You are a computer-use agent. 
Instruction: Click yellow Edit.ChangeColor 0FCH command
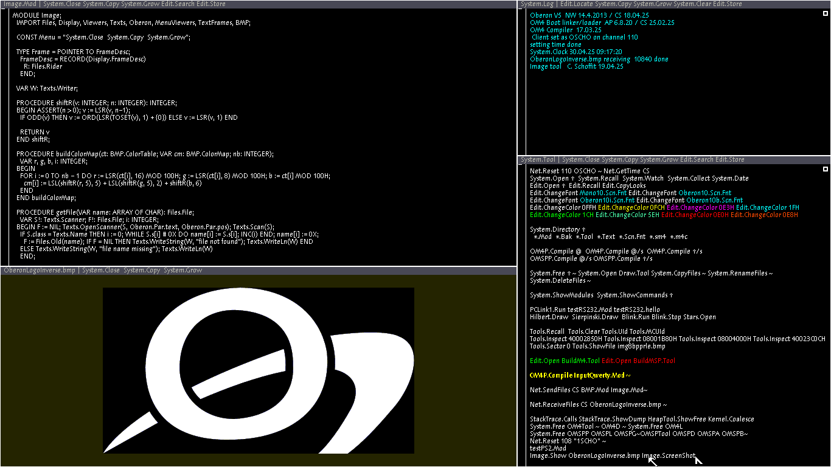[x=631, y=208]
